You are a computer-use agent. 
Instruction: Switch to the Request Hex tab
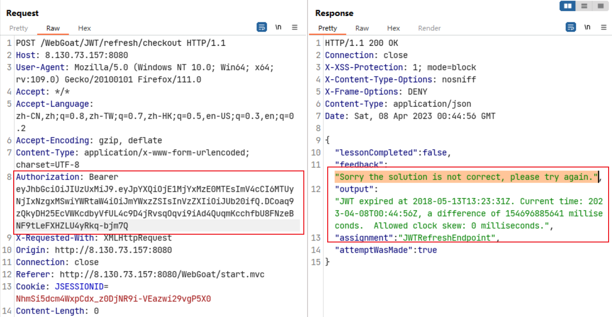(x=84, y=28)
